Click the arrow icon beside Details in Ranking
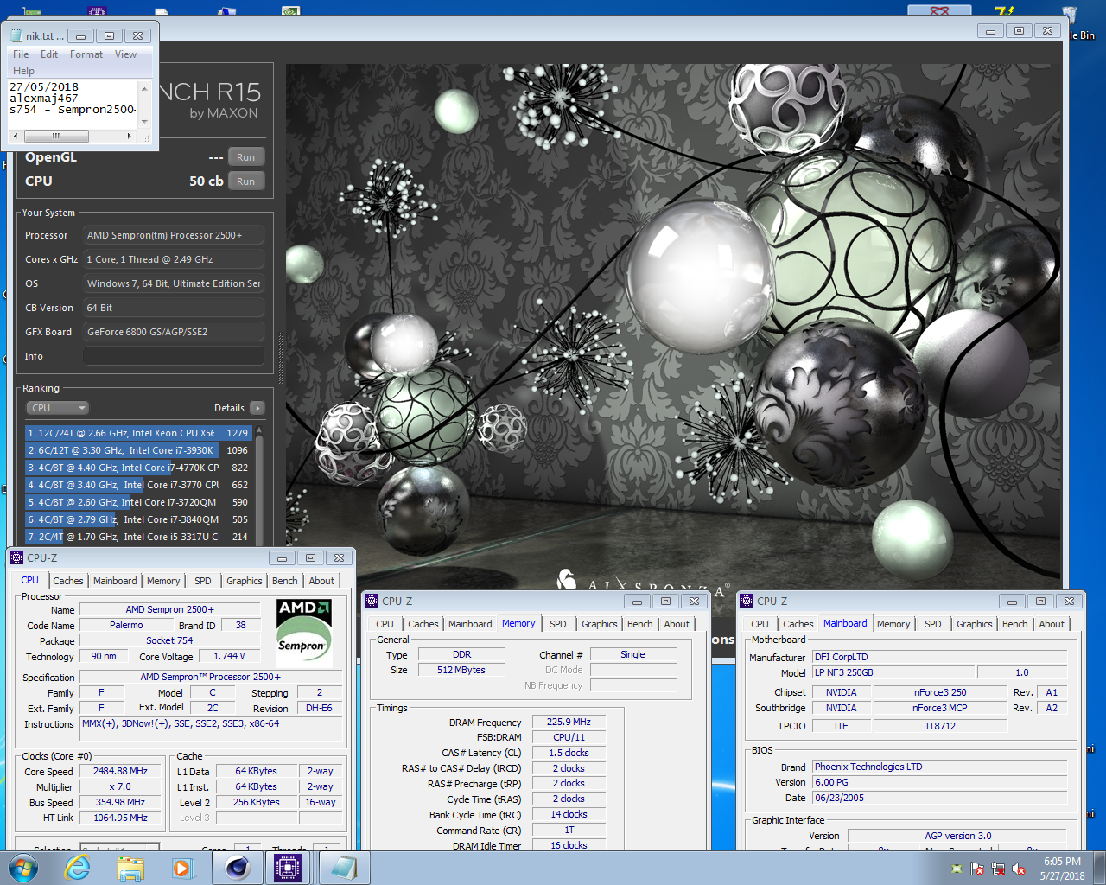This screenshot has height=885, width=1106. [257, 408]
